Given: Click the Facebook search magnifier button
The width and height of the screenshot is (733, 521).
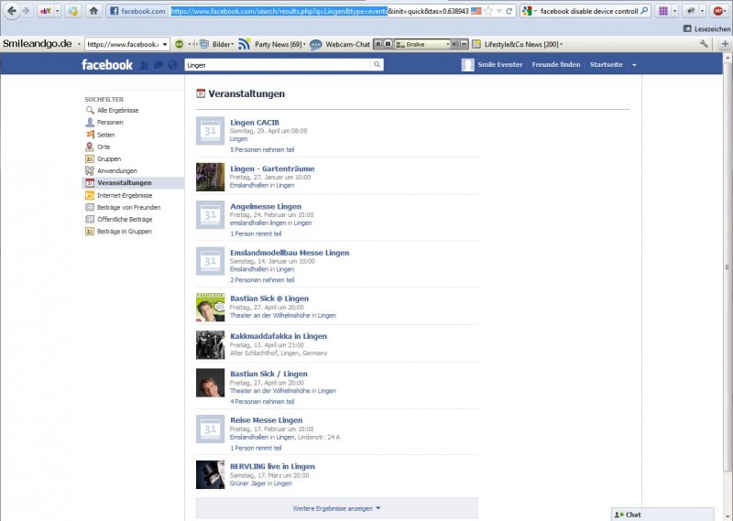Looking at the screenshot, I should click(x=377, y=64).
